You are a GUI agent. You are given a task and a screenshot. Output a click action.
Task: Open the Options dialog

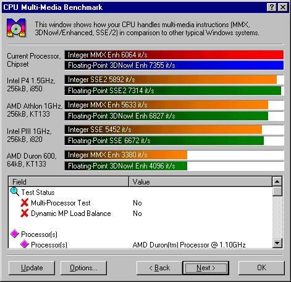click(x=83, y=268)
